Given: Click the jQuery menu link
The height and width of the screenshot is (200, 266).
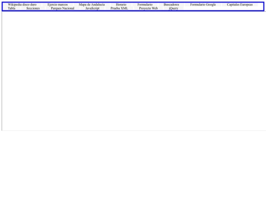Looking at the screenshot, I should click(x=173, y=8).
